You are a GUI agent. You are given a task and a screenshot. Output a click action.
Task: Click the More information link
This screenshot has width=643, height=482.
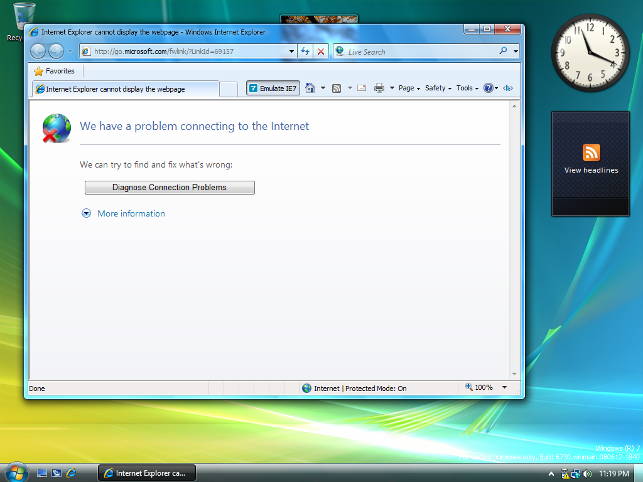click(x=131, y=213)
